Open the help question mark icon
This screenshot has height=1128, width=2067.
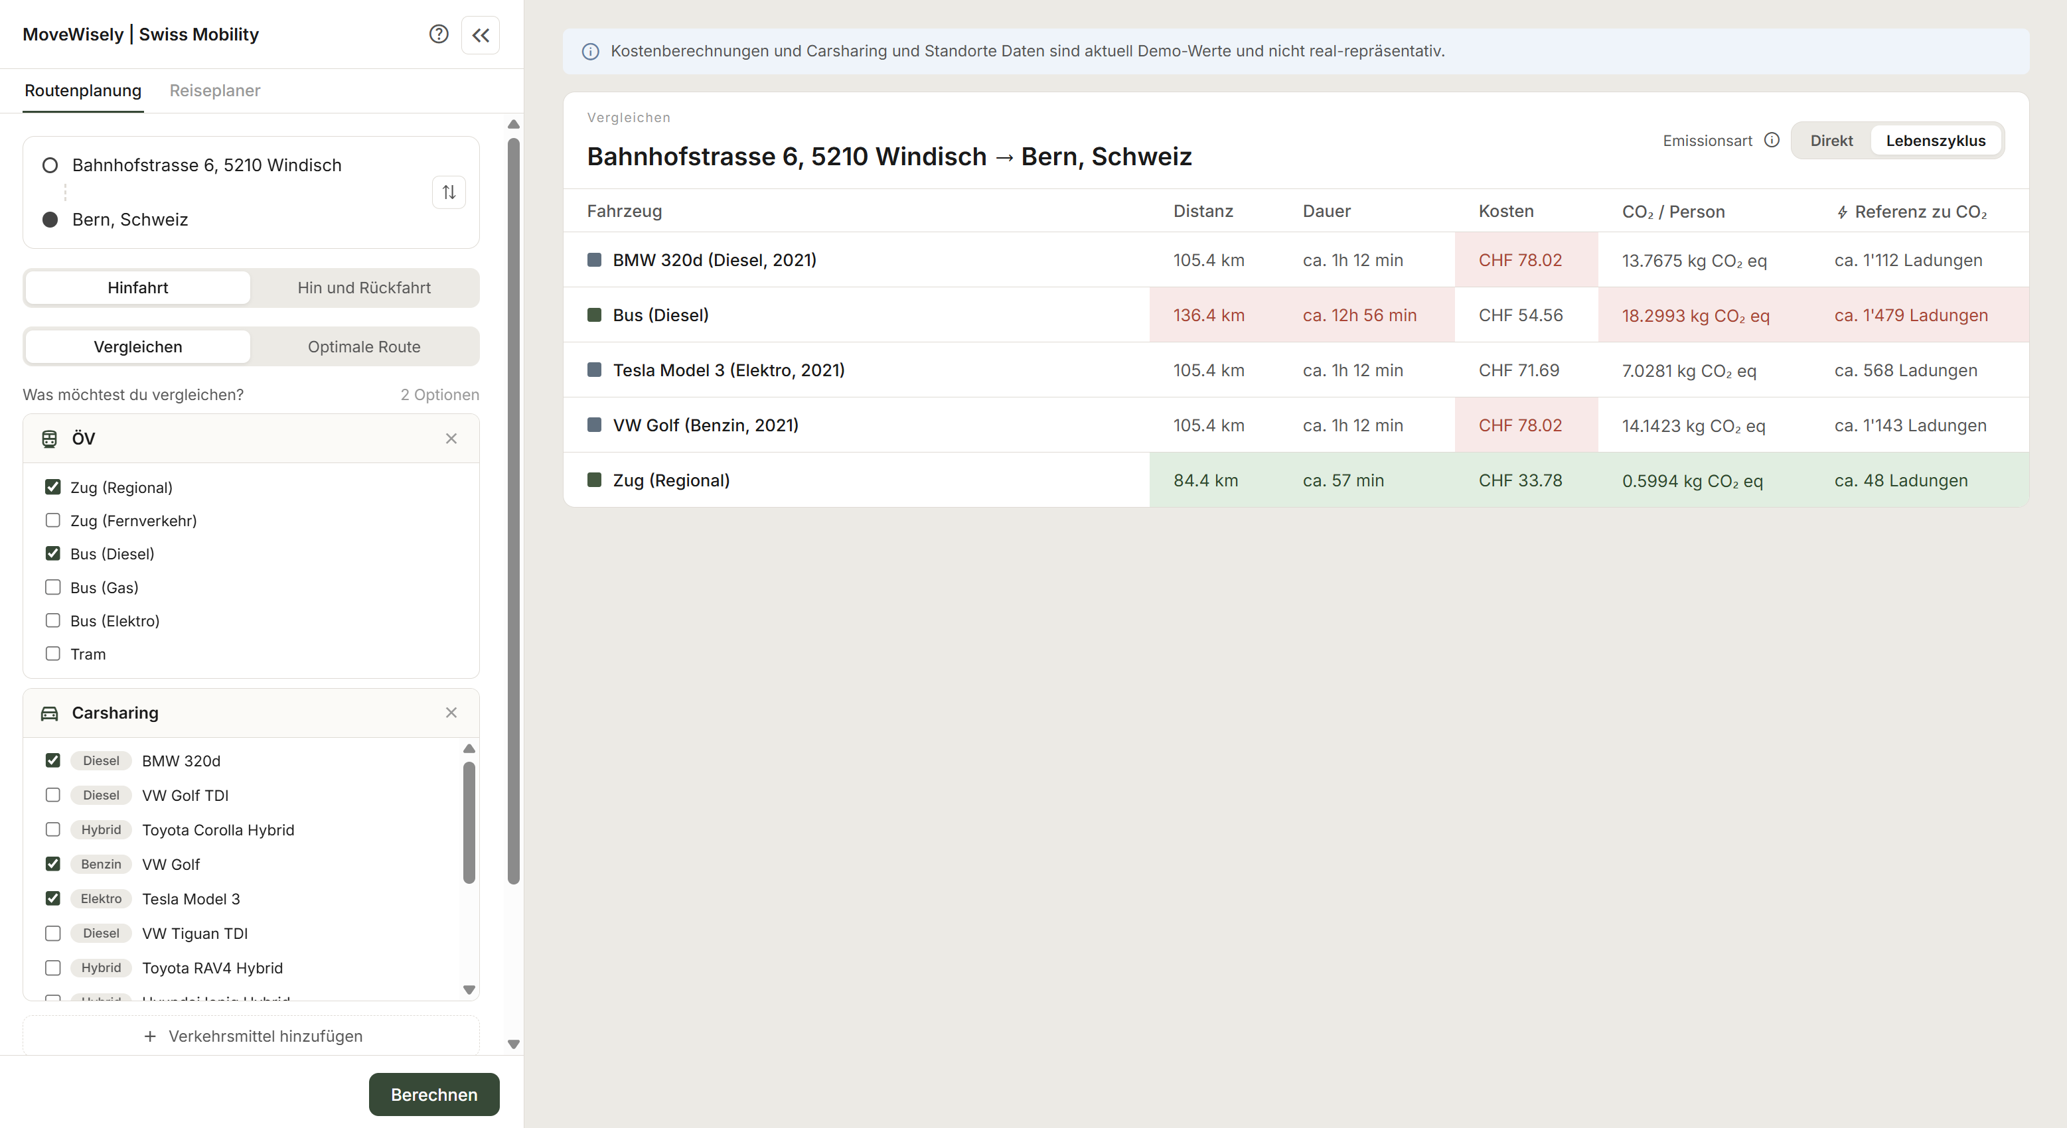(438, 35)
